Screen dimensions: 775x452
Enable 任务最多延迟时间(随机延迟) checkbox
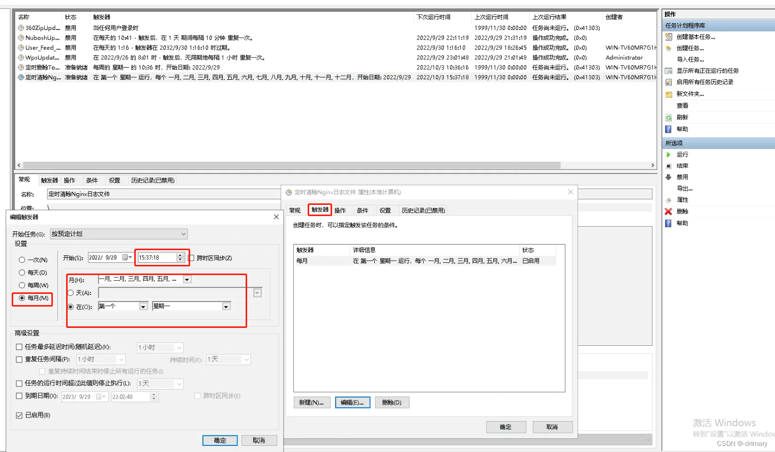pyautogui.click(x=19, y=347)
